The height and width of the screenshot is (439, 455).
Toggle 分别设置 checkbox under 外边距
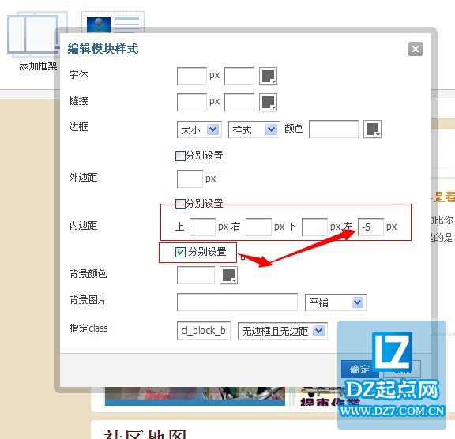180,204
